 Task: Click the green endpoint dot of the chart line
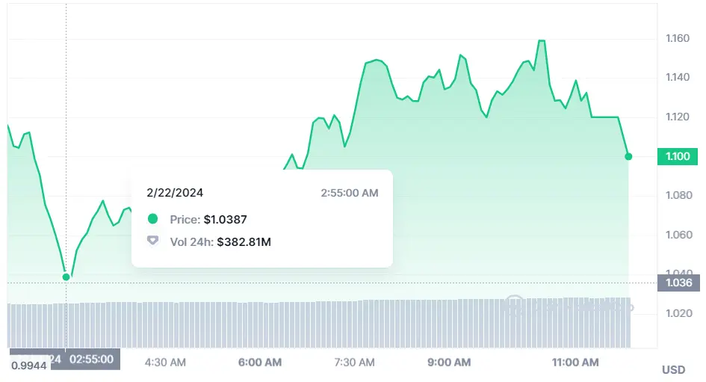coord(628,156)
